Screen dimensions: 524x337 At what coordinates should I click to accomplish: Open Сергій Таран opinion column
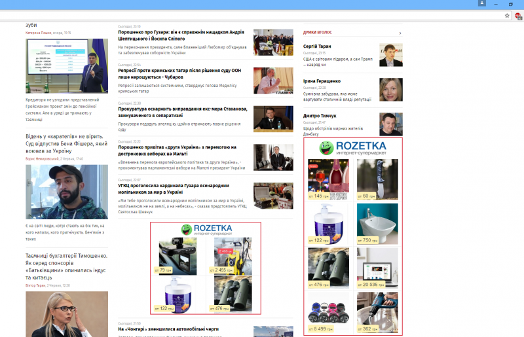[317, 46]
